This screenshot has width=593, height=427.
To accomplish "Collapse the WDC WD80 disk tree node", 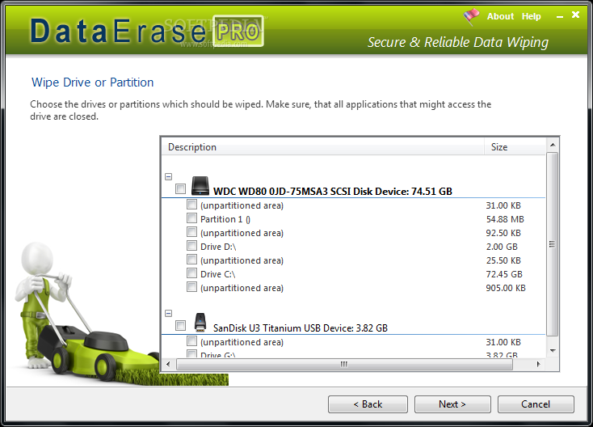I will click(169, 177).
